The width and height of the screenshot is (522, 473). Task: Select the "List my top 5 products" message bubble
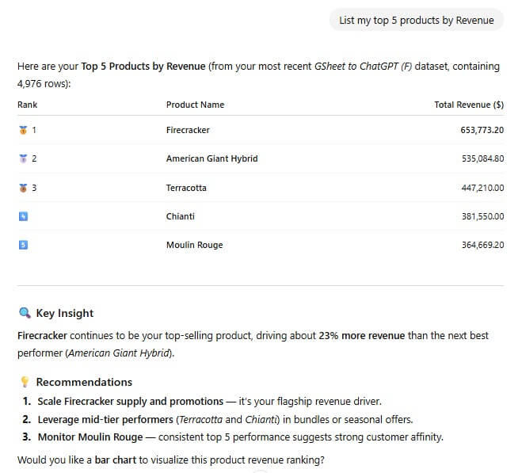[x=416, y=21]
